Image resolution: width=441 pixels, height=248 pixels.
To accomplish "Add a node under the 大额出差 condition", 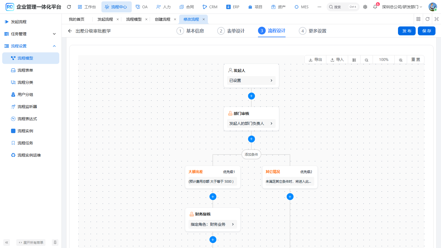I will pyautogui.click(x=213, y=196).
